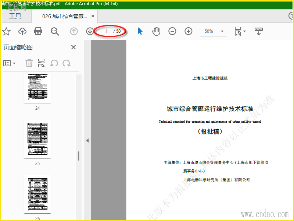Close the 页面缩略图 panel

(x=73, y=47)
